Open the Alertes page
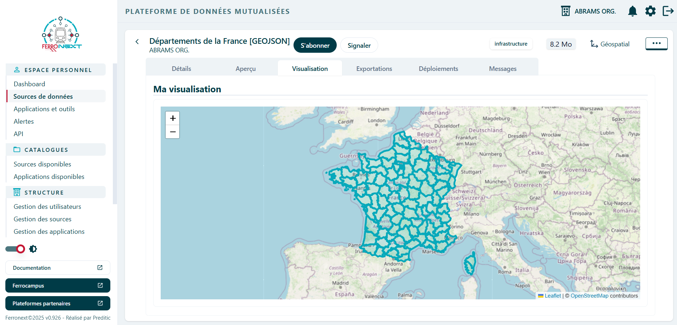 coord(24,122)
